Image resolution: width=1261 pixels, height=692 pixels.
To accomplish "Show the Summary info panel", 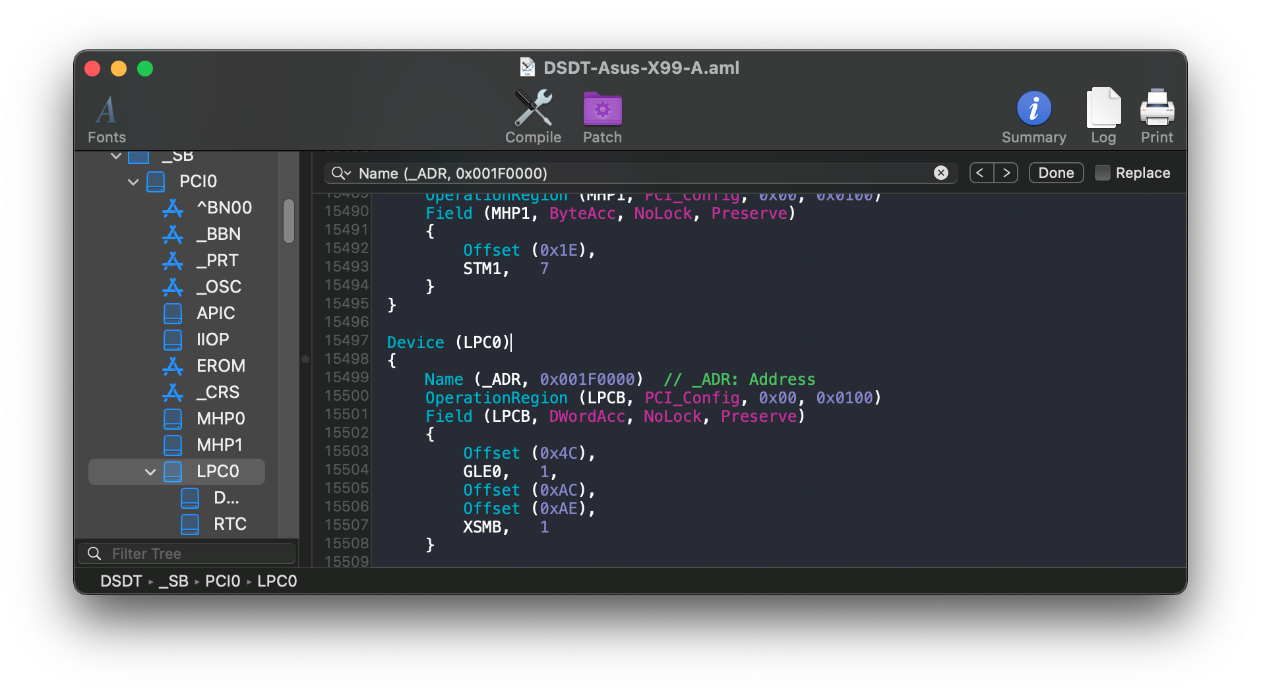I will 1033,109.
